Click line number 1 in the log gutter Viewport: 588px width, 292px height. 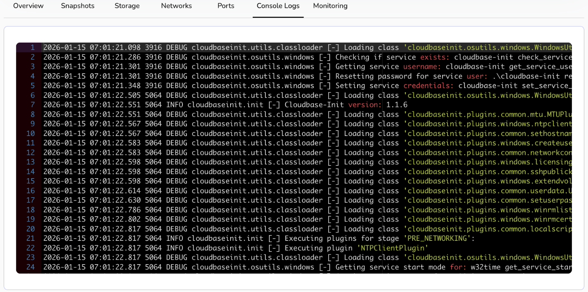[x=32, y=48]
